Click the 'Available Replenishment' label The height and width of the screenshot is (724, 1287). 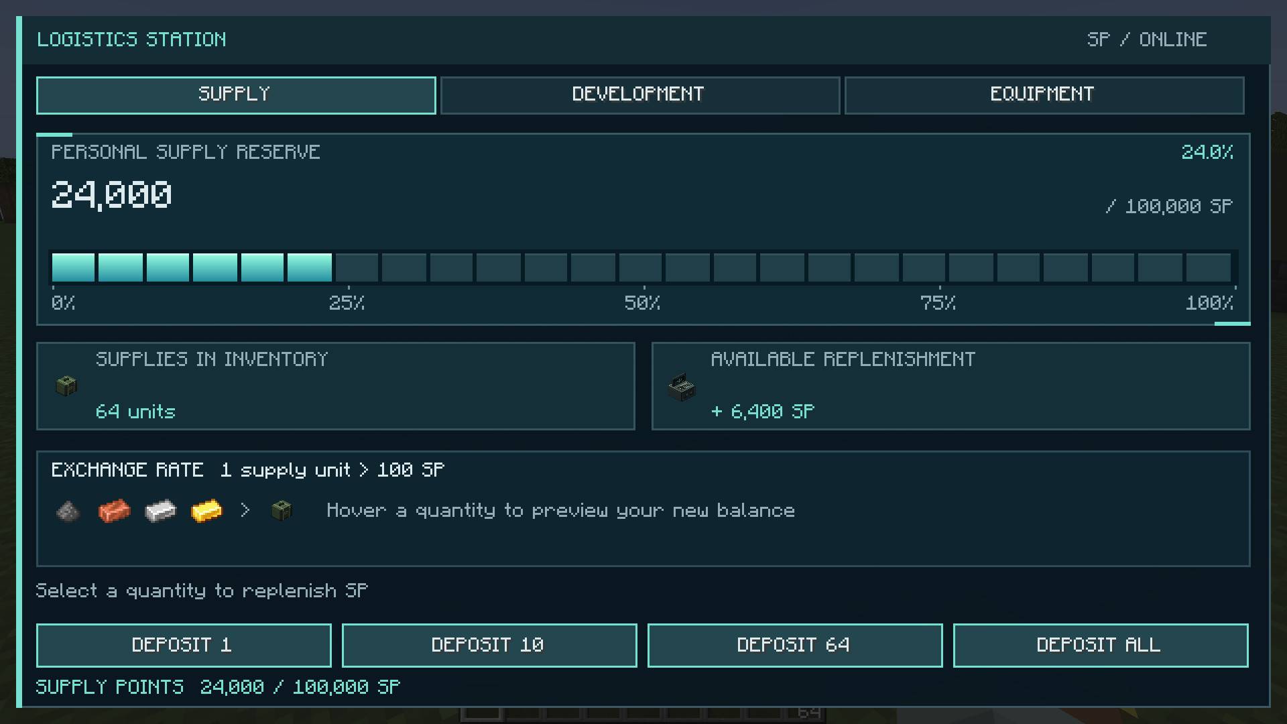[x=843, y=359]
